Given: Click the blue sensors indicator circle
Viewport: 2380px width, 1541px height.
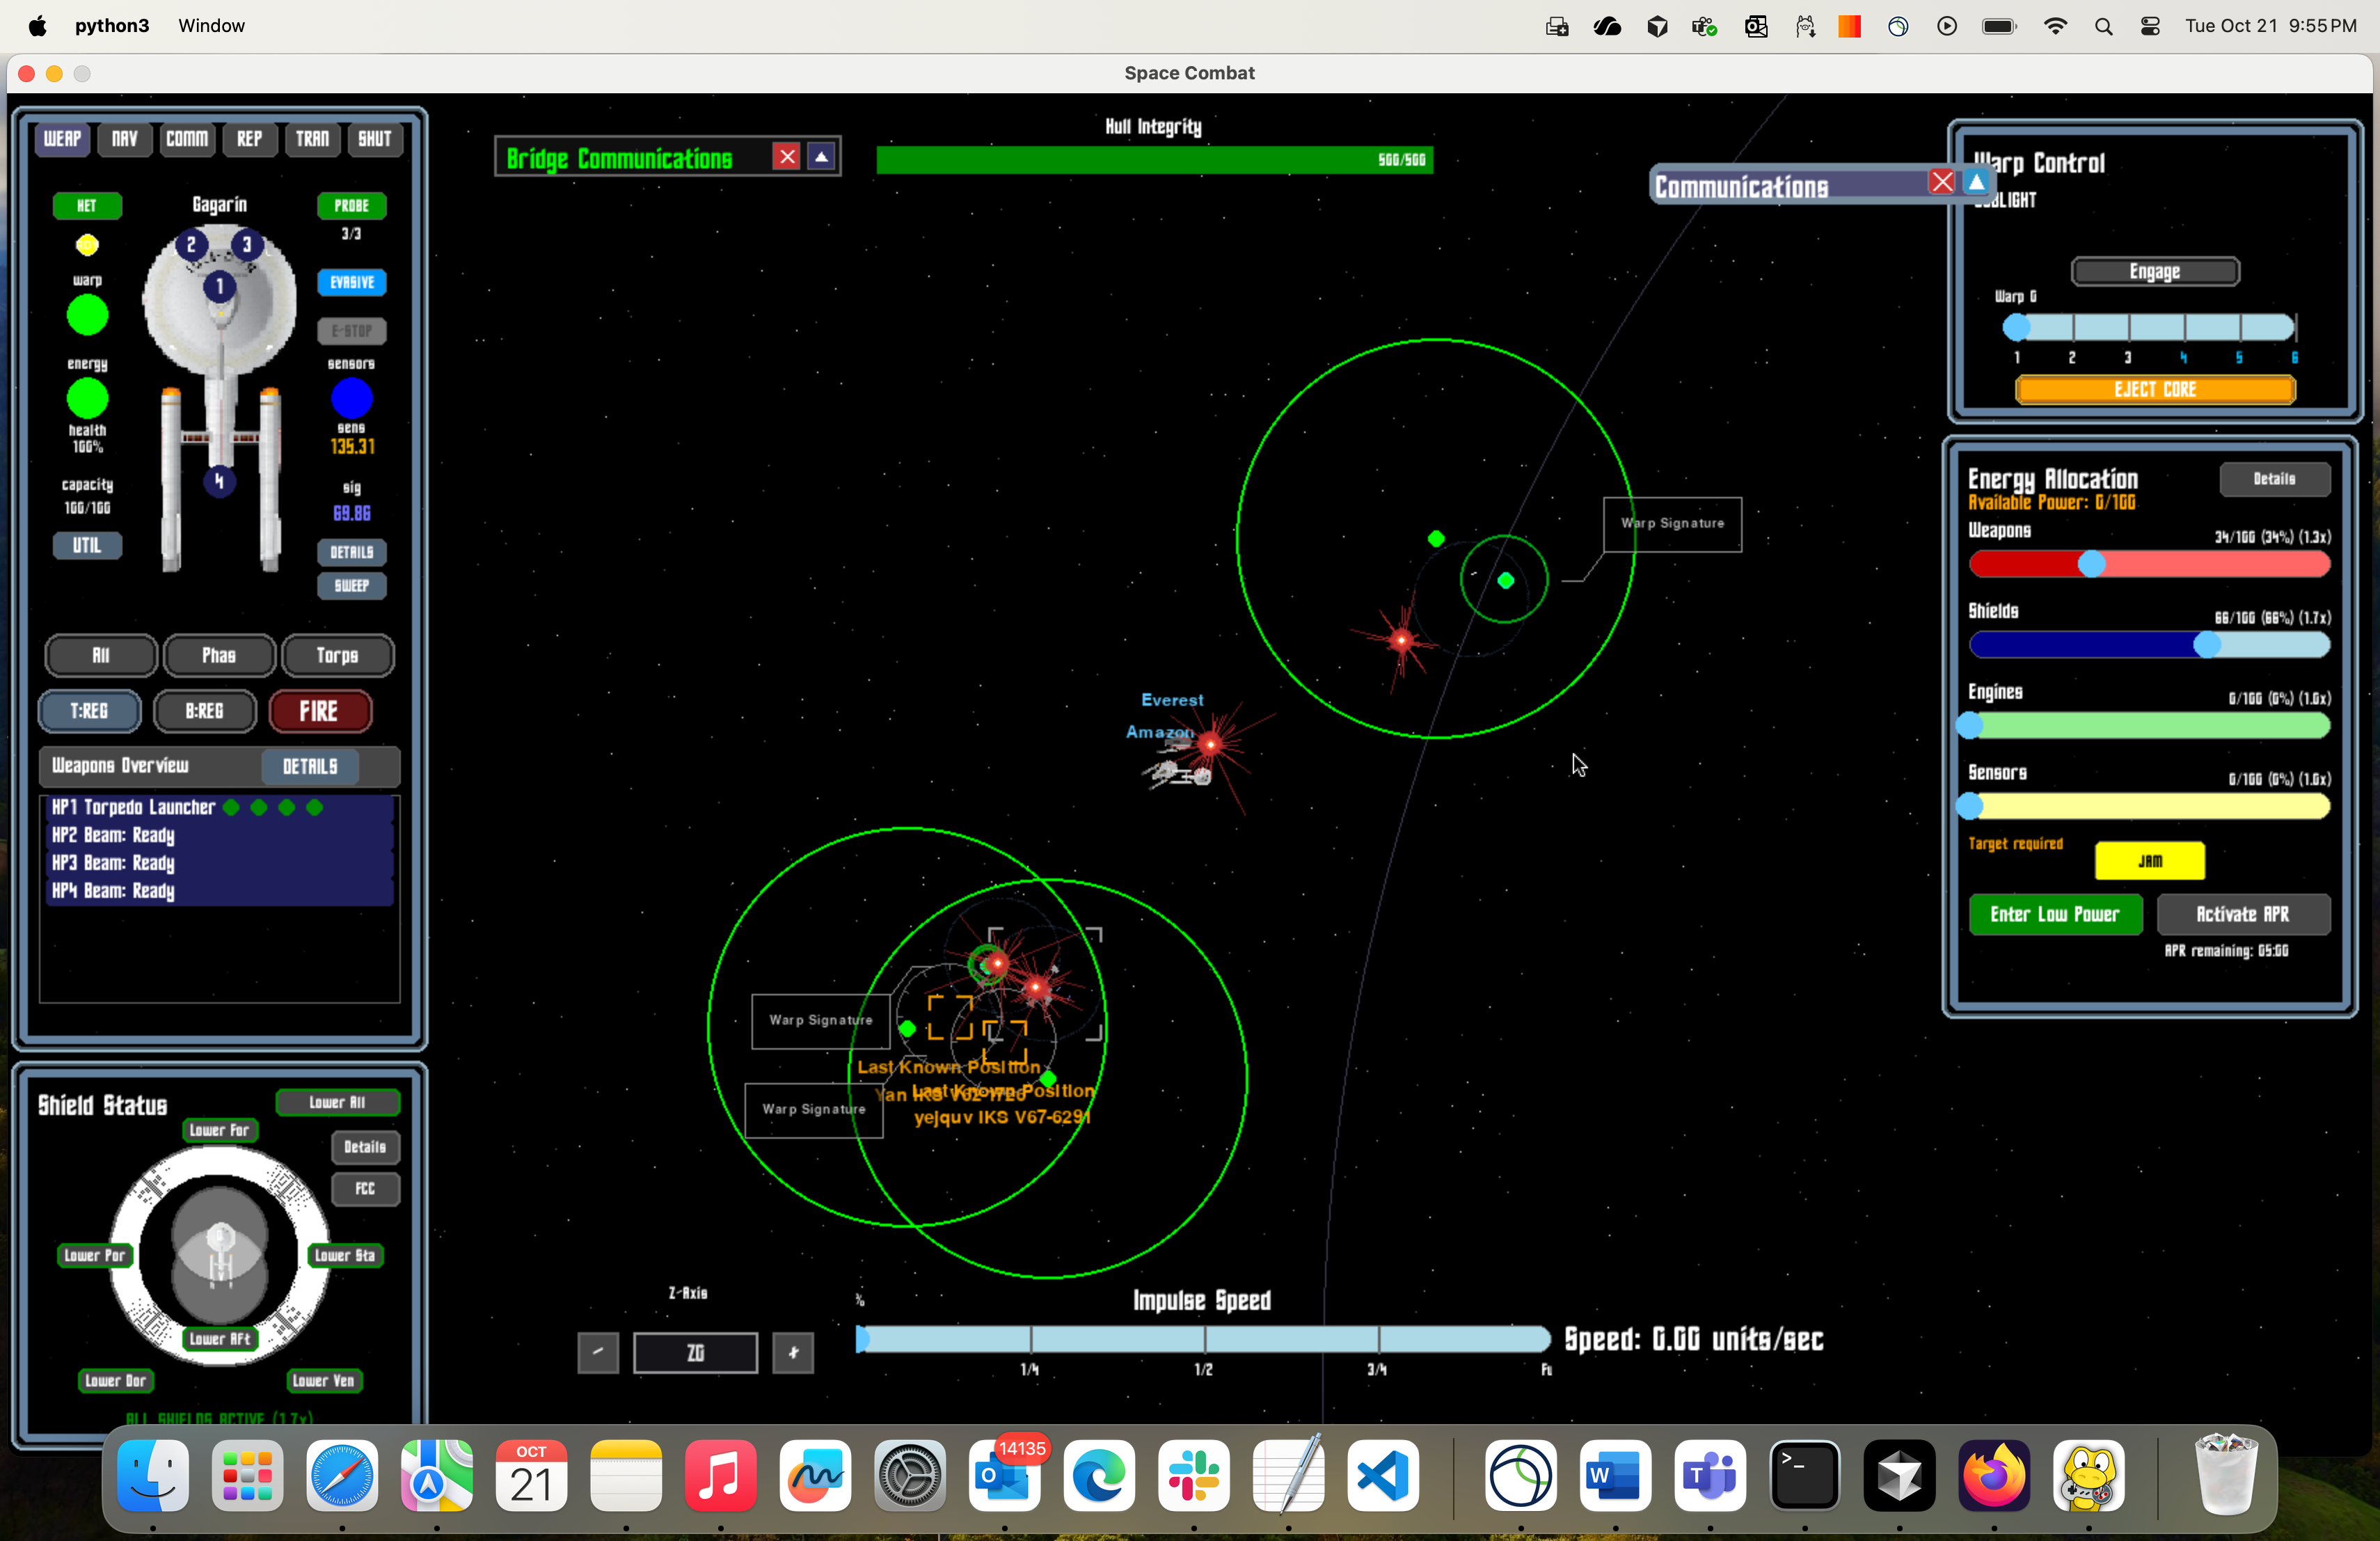Looking at the screenshot, I should coord(351,398).
